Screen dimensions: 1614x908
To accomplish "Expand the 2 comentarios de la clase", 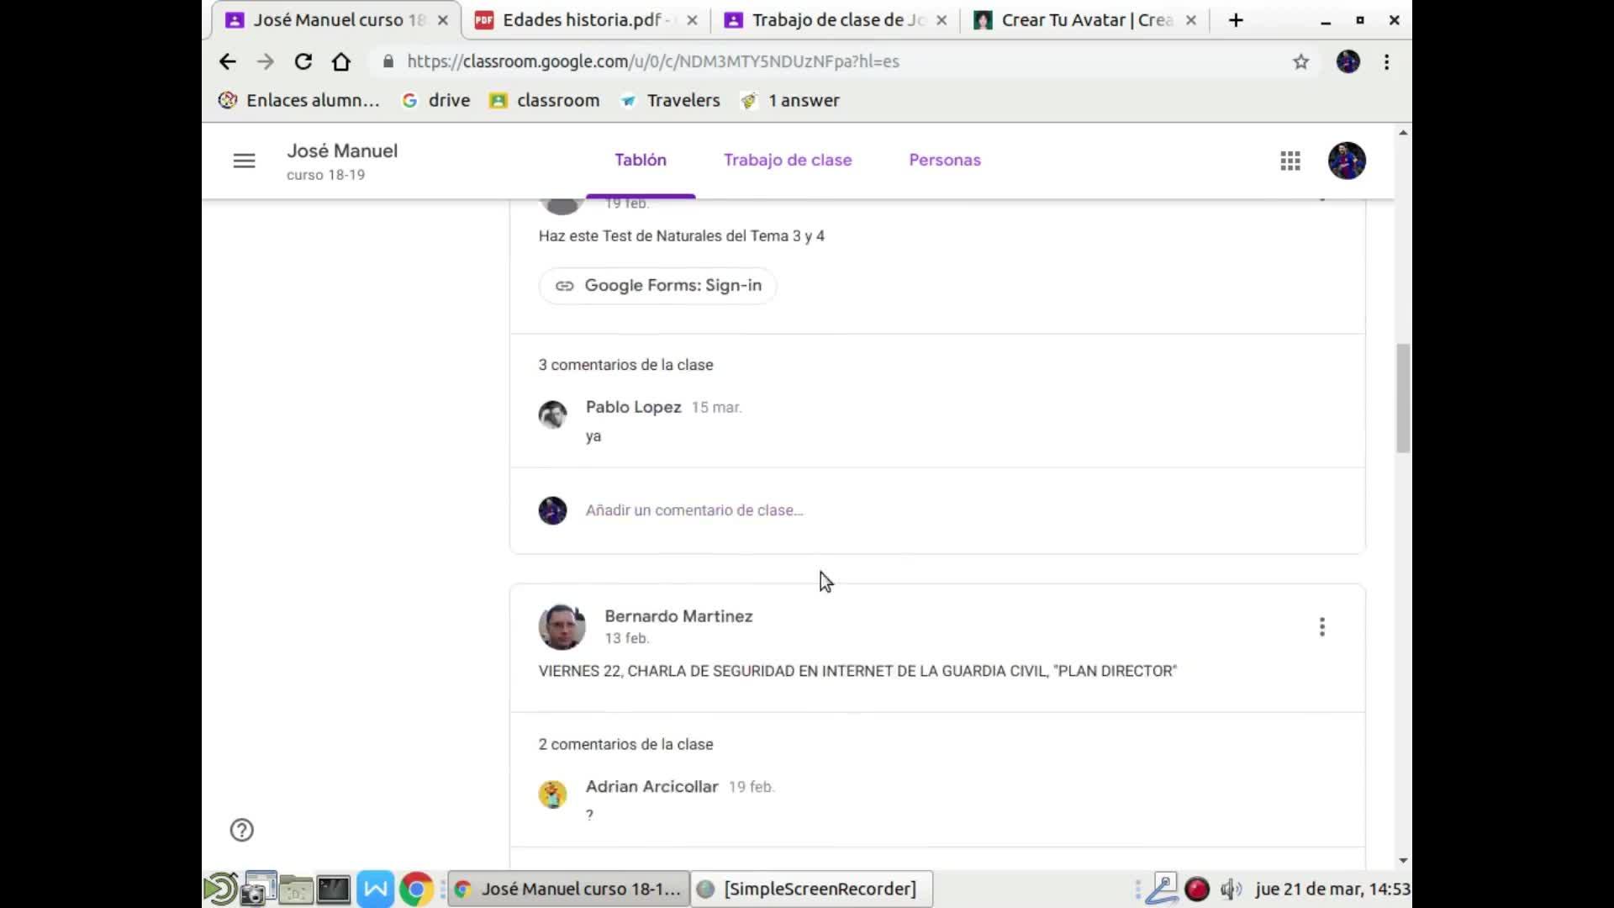I will click(625, 744).
